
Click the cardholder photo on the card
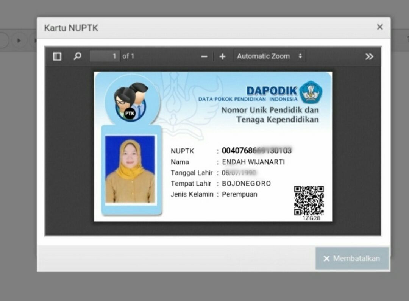point(130,169)
